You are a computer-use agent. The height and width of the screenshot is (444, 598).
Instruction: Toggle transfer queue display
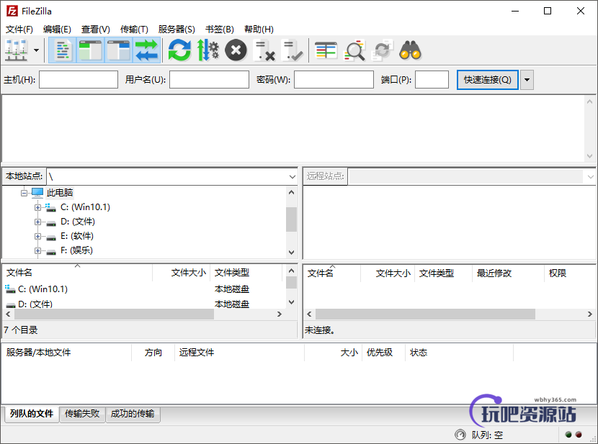point(146,50)
